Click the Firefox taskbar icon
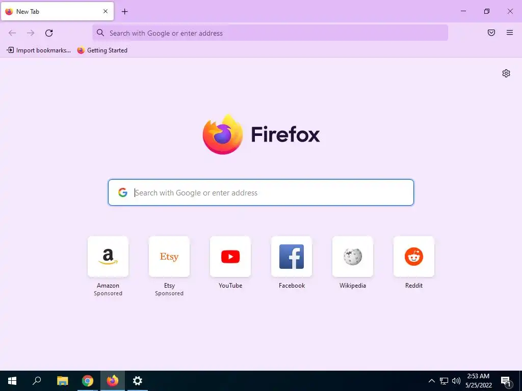Screen dimensions: 522x391 [113, 381]
